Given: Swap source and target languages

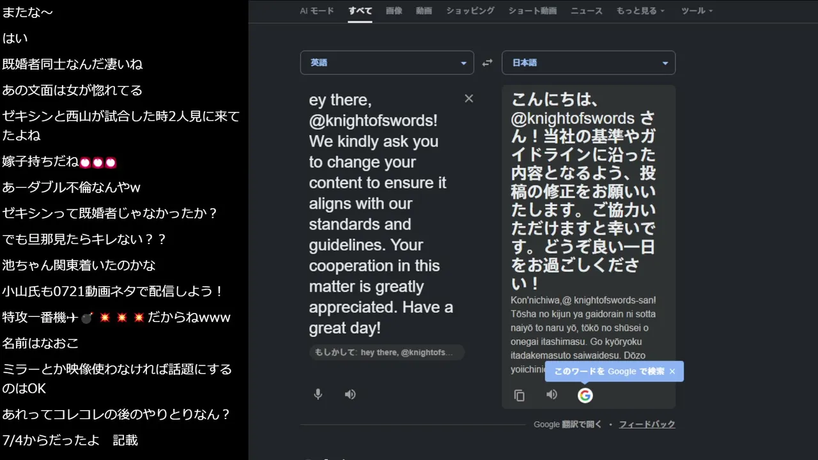Looking at the screenshot, I should coord(488,63).
